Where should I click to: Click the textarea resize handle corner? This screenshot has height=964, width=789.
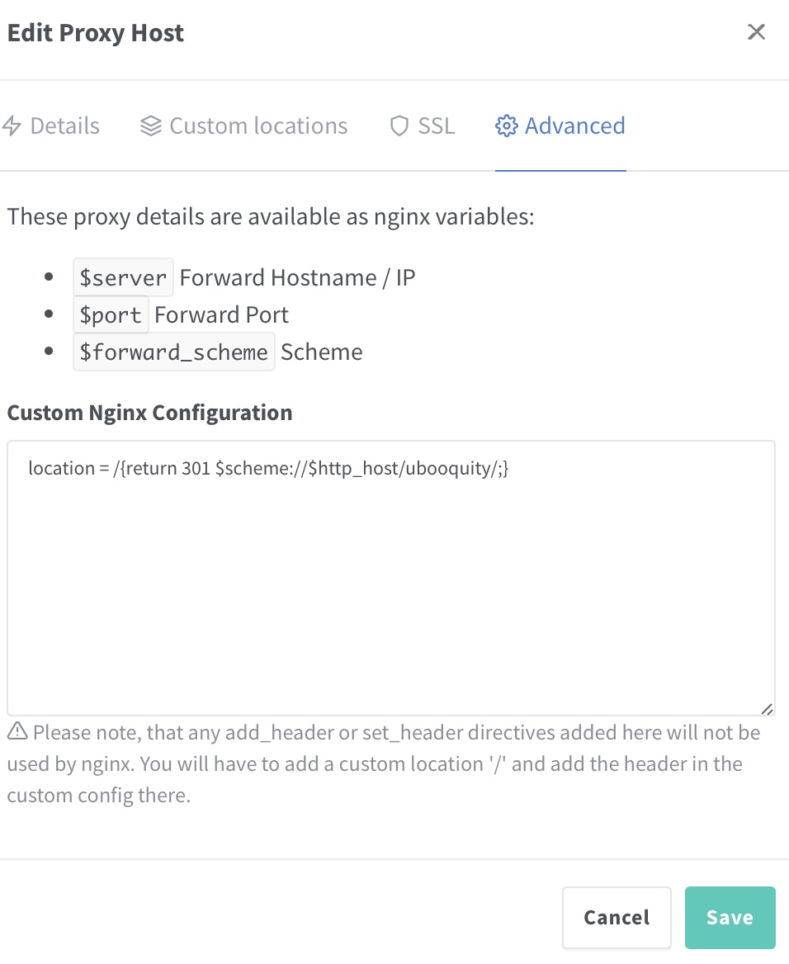pyautogui.click(x=767, y=708)
